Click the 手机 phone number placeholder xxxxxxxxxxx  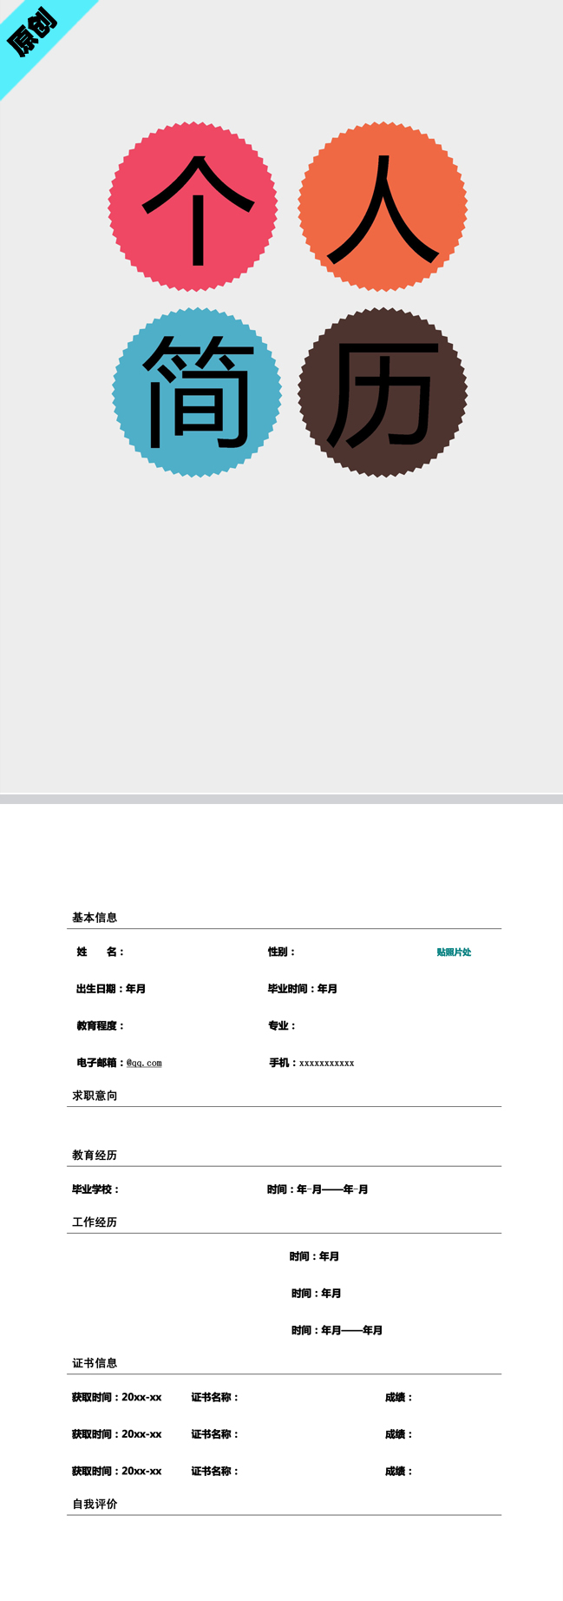(x=326, y=1064)
